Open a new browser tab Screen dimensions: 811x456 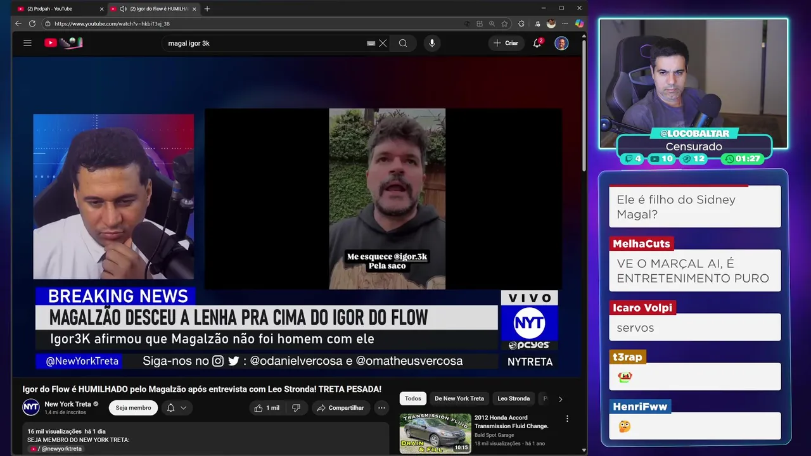207,8
